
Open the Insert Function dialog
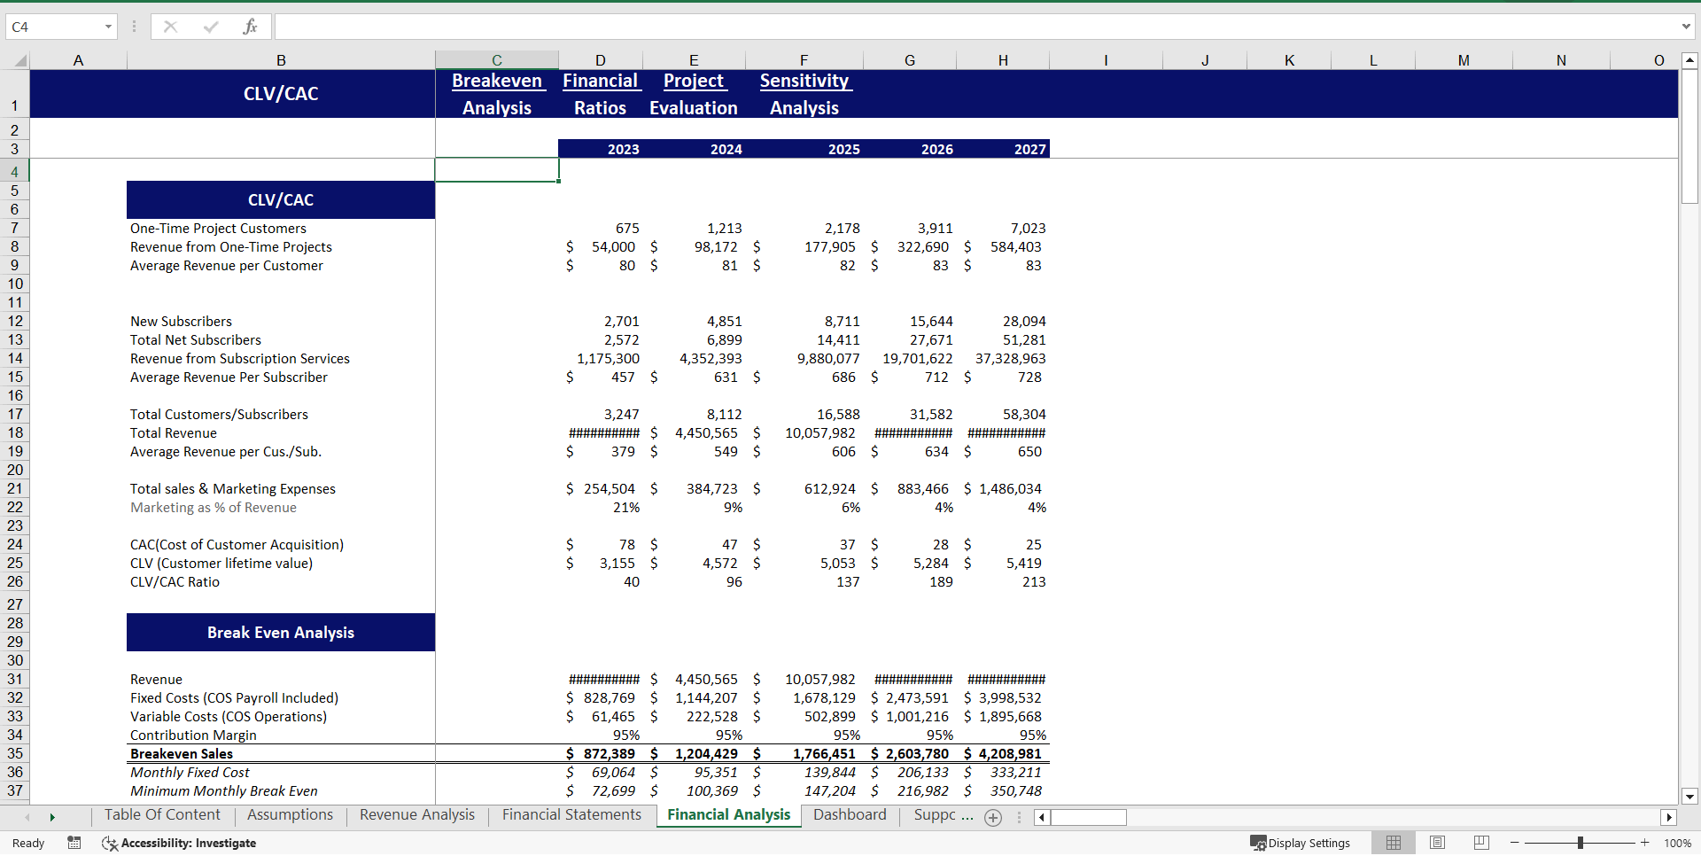[x=252, y=27]
